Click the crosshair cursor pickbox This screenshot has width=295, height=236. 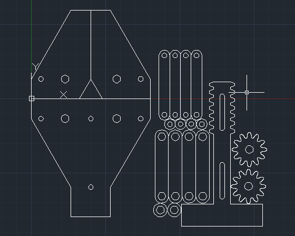click(247, 92)
